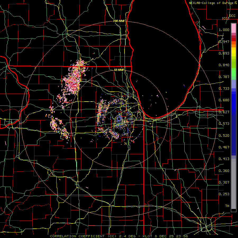Click the TH threshold label on scale

point(227,206)
